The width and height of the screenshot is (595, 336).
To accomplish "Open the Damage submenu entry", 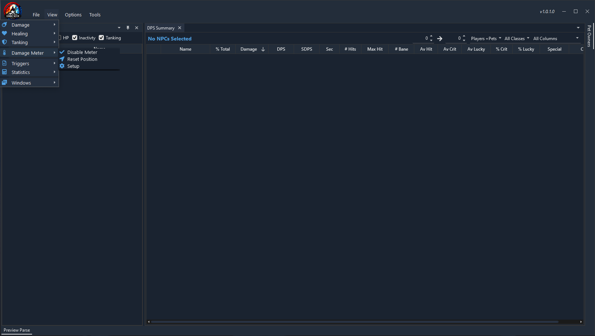I will (x=30, y=25).
